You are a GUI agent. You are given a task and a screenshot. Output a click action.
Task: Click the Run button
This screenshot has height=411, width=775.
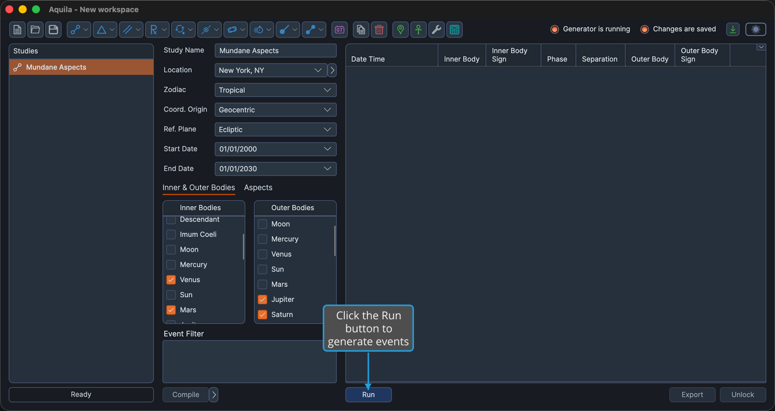click(x=369, y=395)
